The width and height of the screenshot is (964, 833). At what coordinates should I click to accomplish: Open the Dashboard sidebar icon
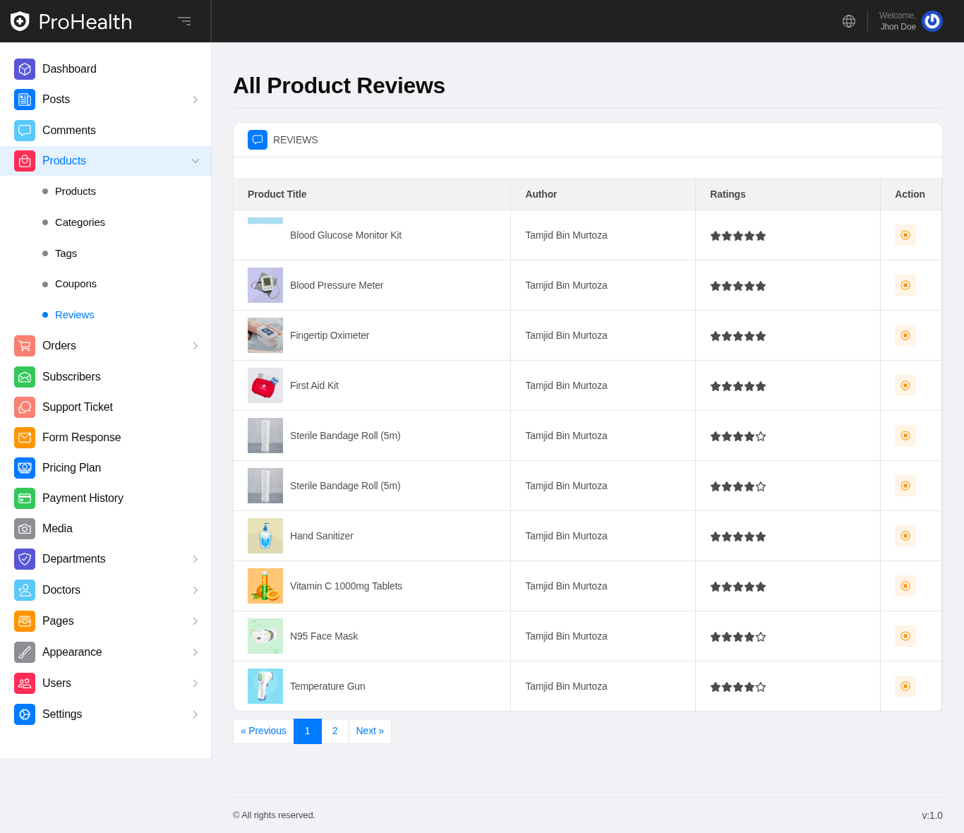click(25, 69)
